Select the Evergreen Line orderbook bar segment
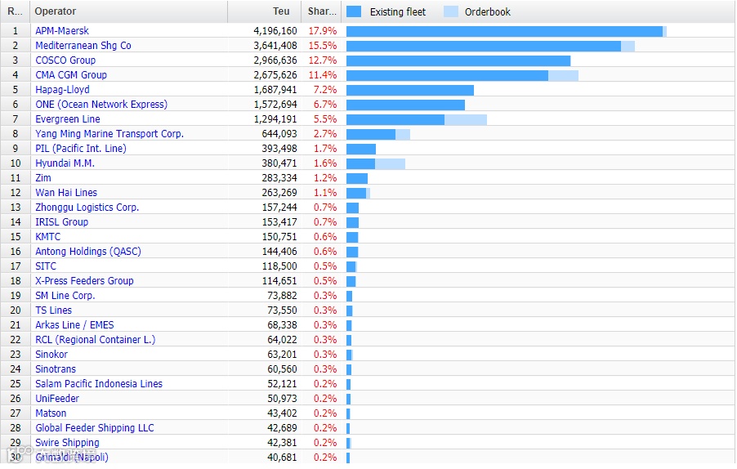This screenshot has width=737, height=469. tap(466, 120)
